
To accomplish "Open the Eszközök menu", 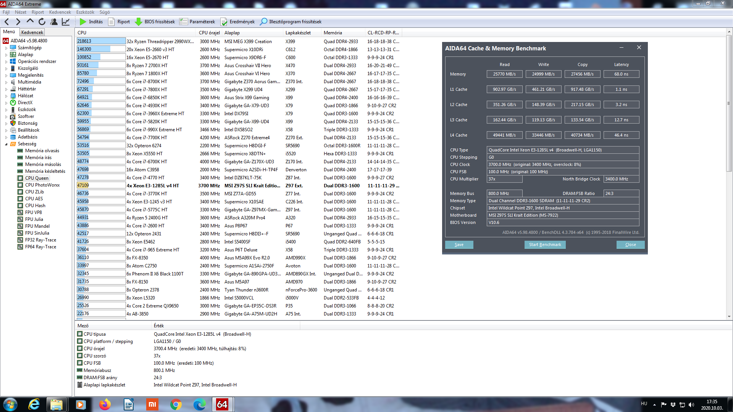I will point(85,12).
